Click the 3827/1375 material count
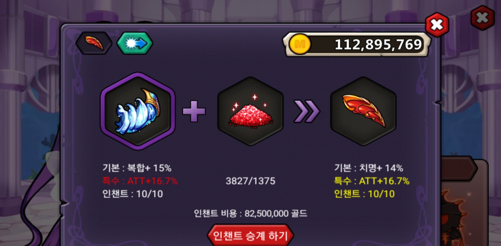 click(250, 181)
